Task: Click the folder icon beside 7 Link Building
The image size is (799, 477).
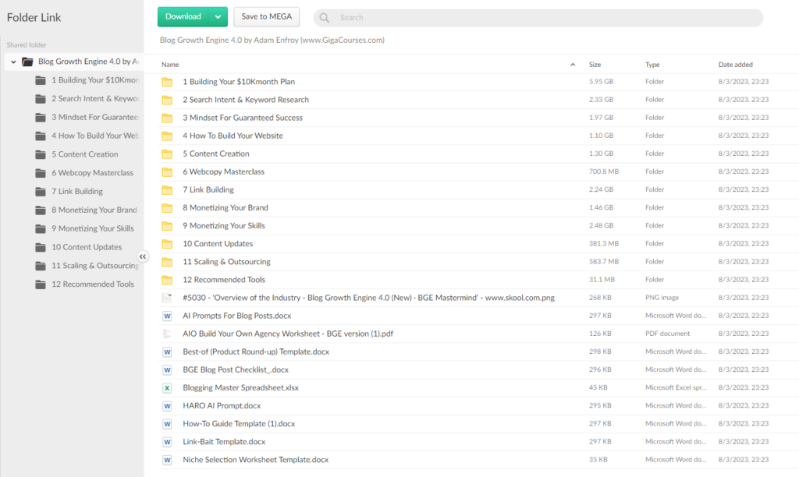Action: 167,189
